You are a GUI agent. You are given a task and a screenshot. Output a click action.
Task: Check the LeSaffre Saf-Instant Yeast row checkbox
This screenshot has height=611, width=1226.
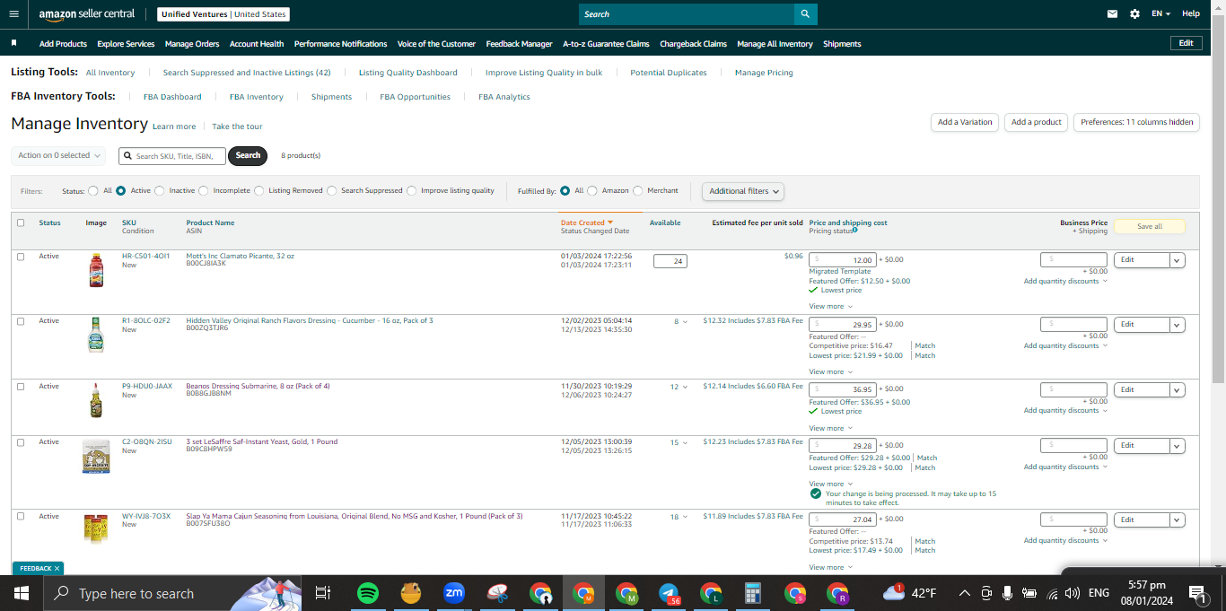(21, 442)
